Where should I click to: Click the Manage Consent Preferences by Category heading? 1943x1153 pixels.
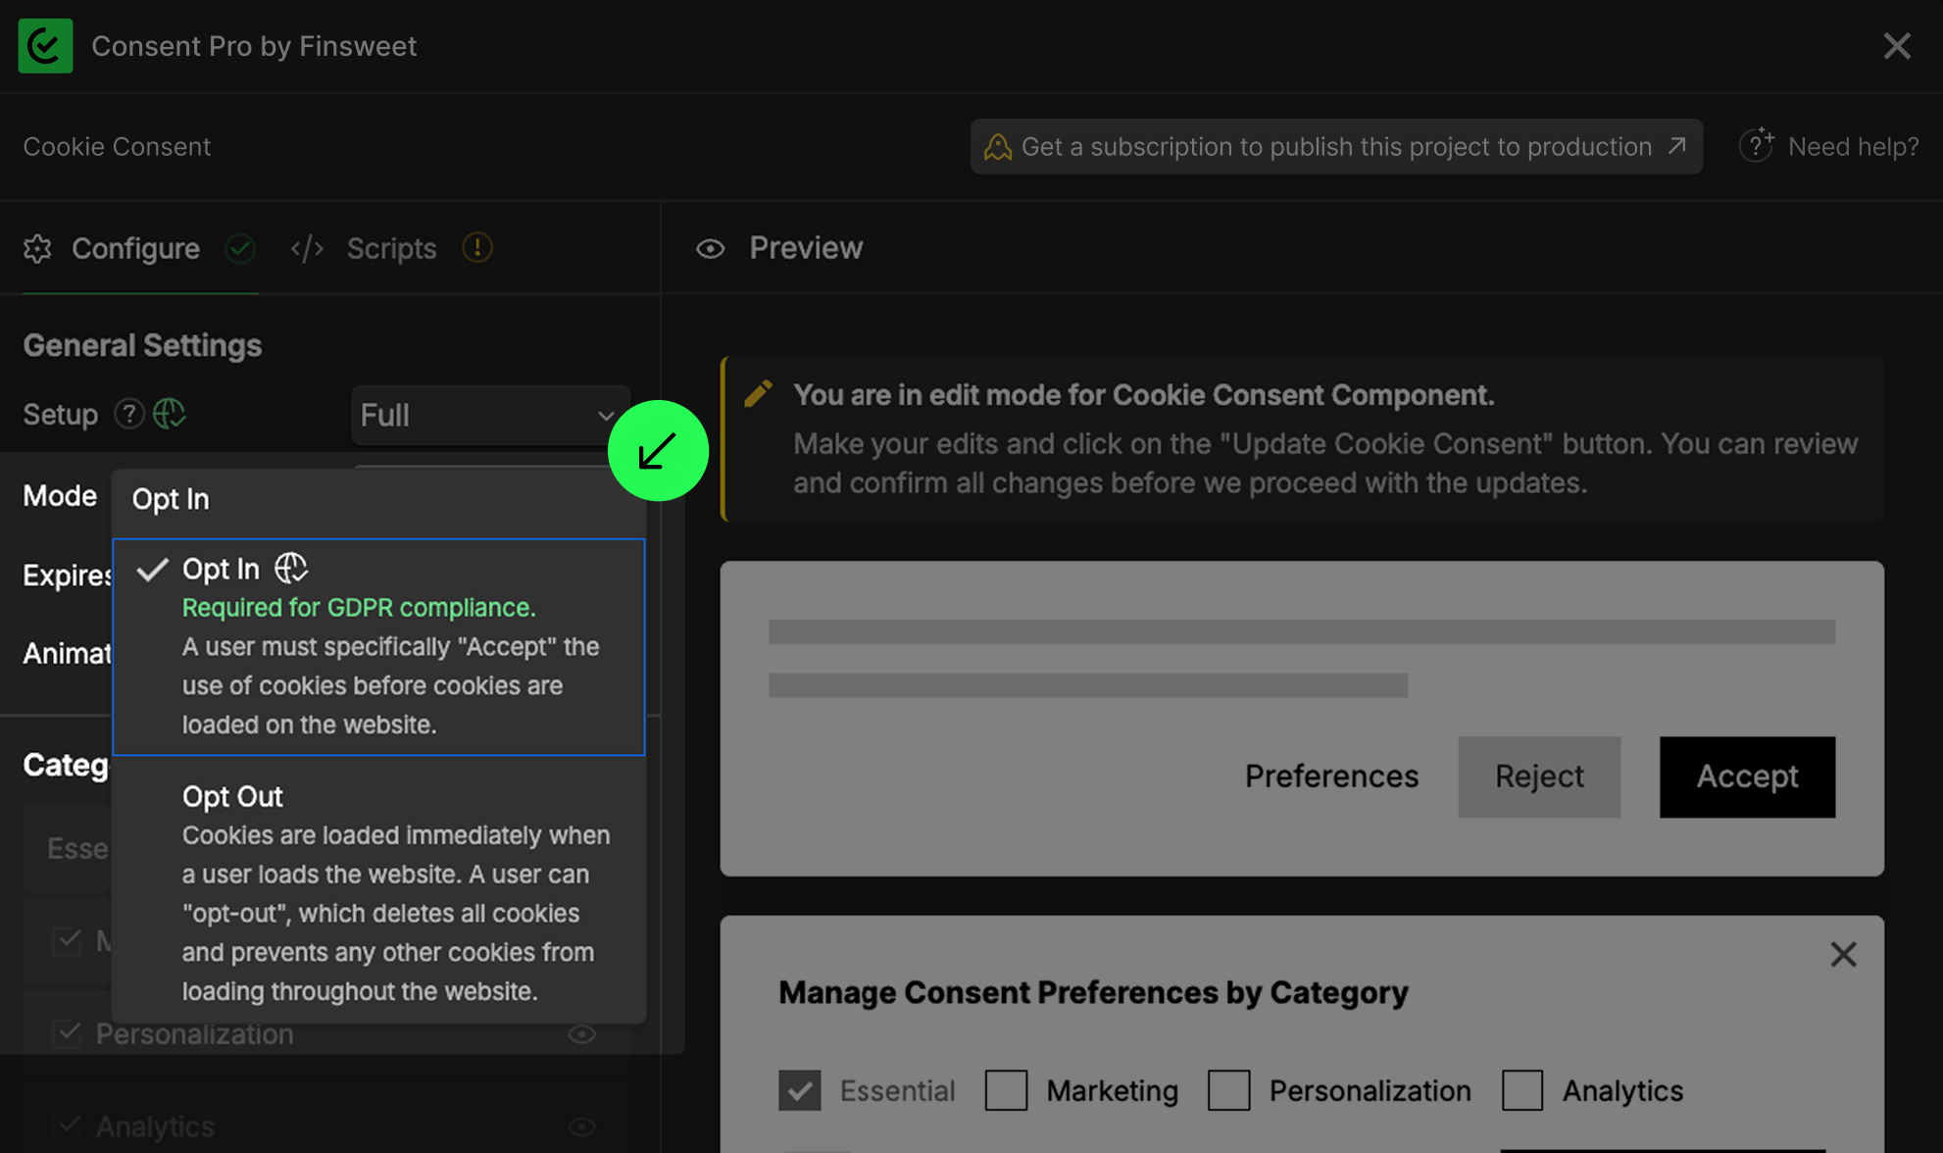[1093, 993]
